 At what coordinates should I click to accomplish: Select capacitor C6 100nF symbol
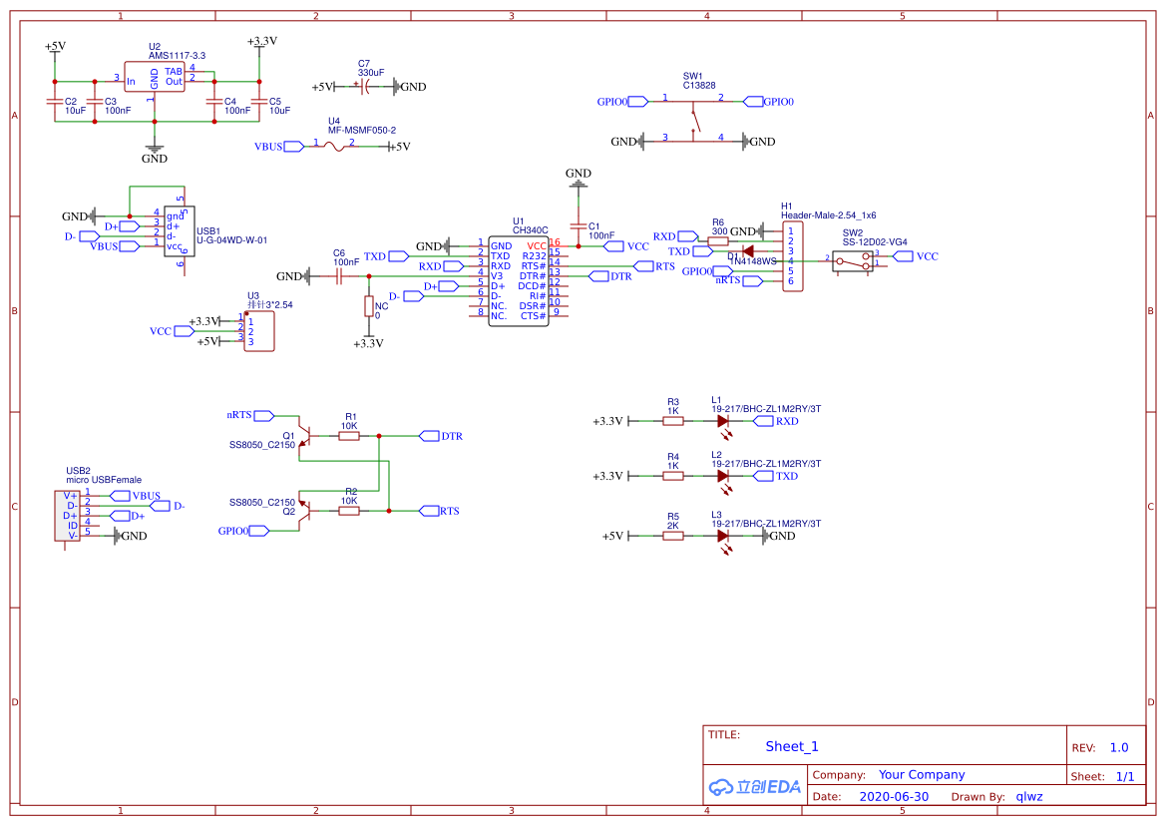pos(339,276)
